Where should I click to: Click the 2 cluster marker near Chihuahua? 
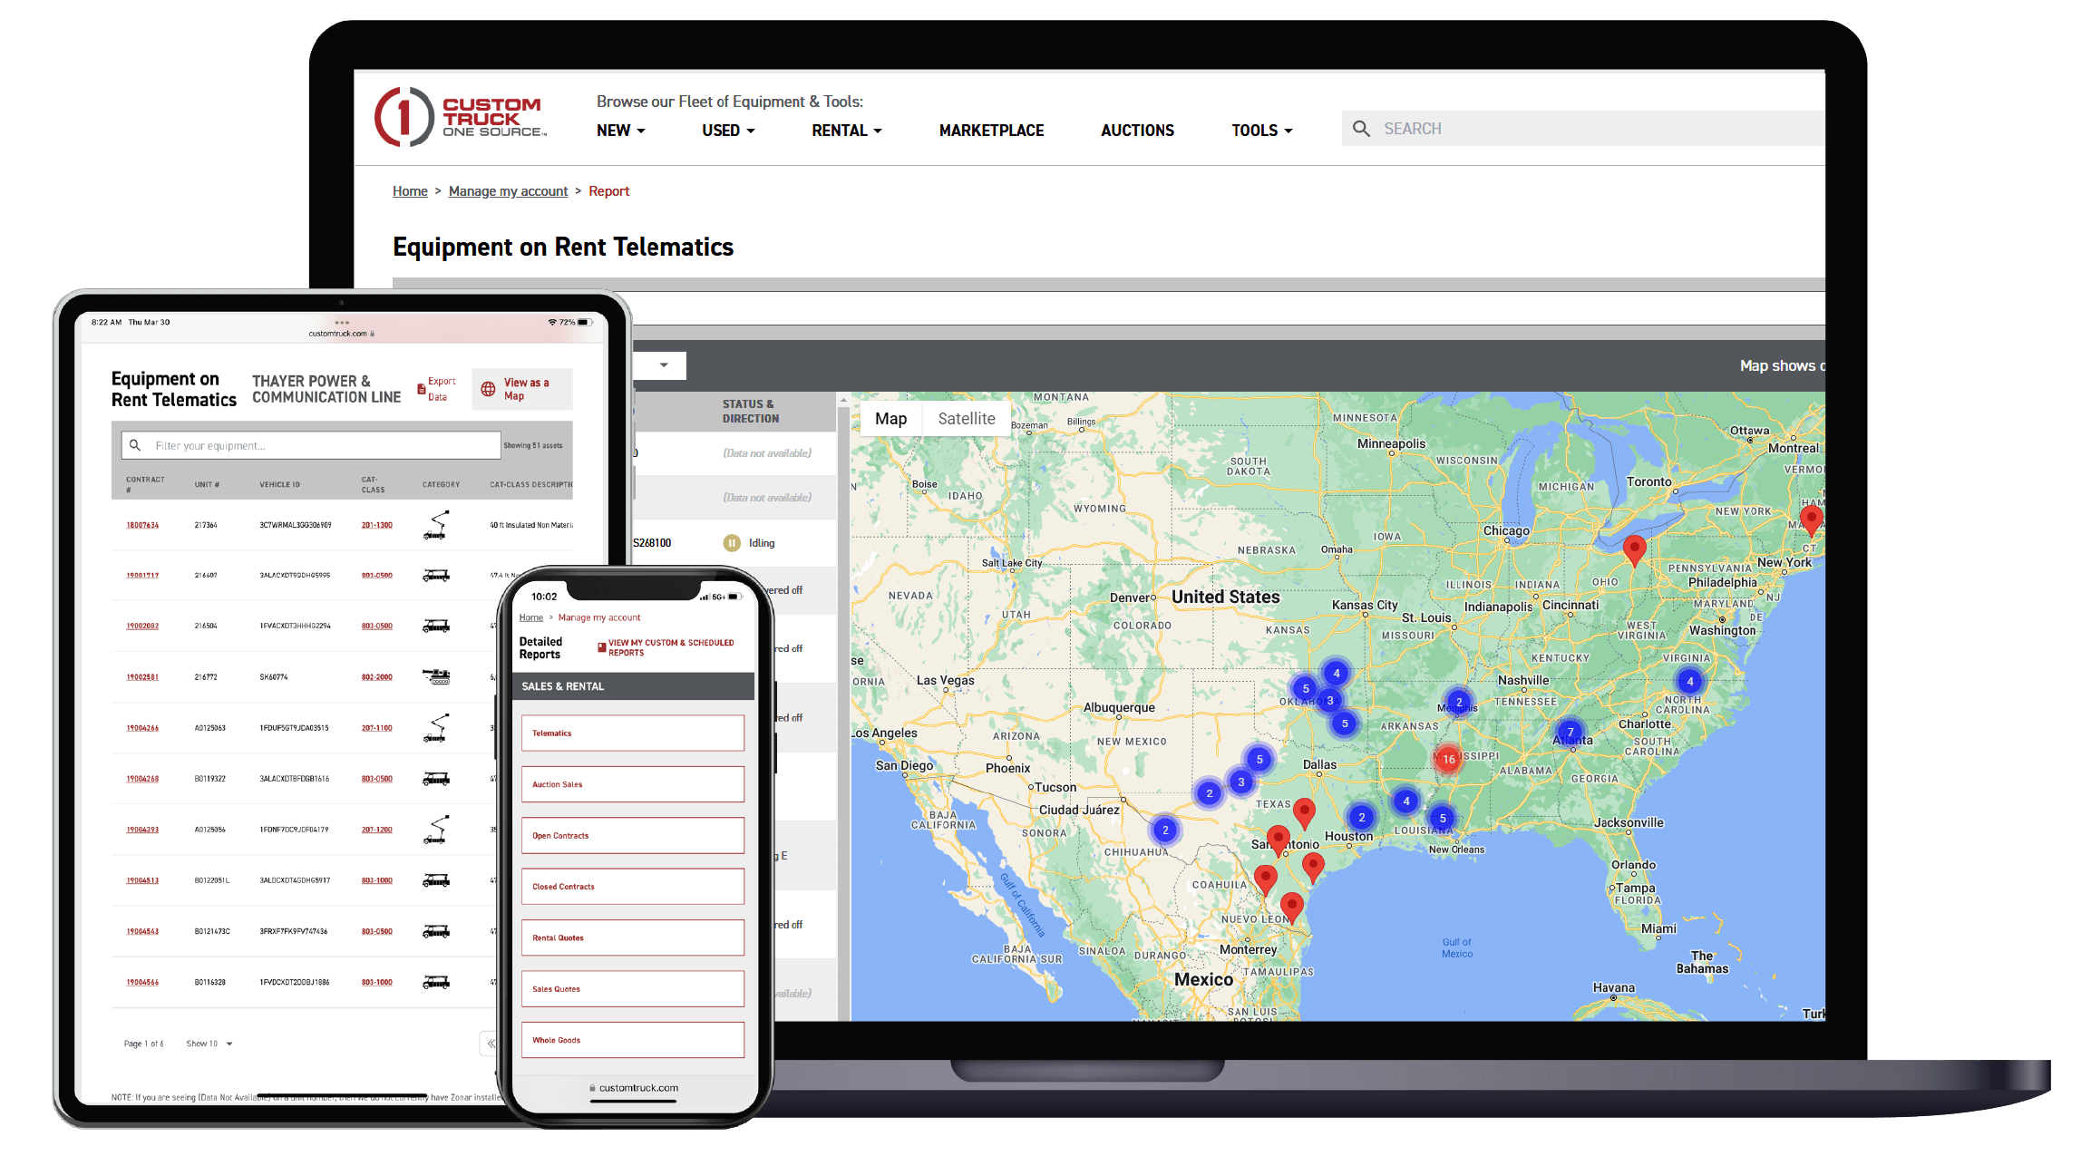pos(1165,830)
